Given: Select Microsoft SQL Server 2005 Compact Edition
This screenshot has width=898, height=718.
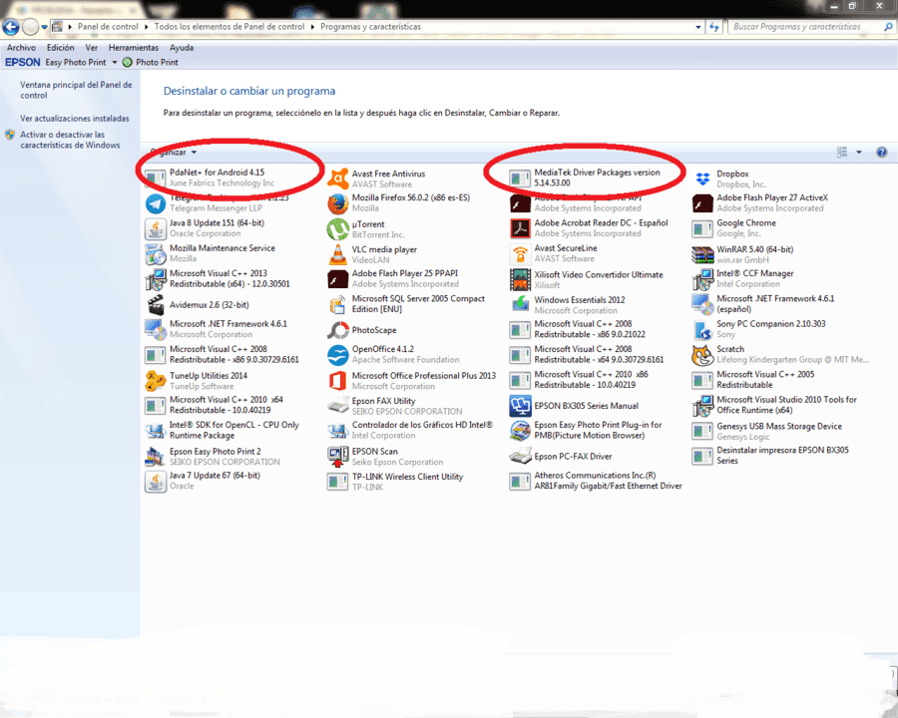Looking at the screenshot, I should click(406, 304).
